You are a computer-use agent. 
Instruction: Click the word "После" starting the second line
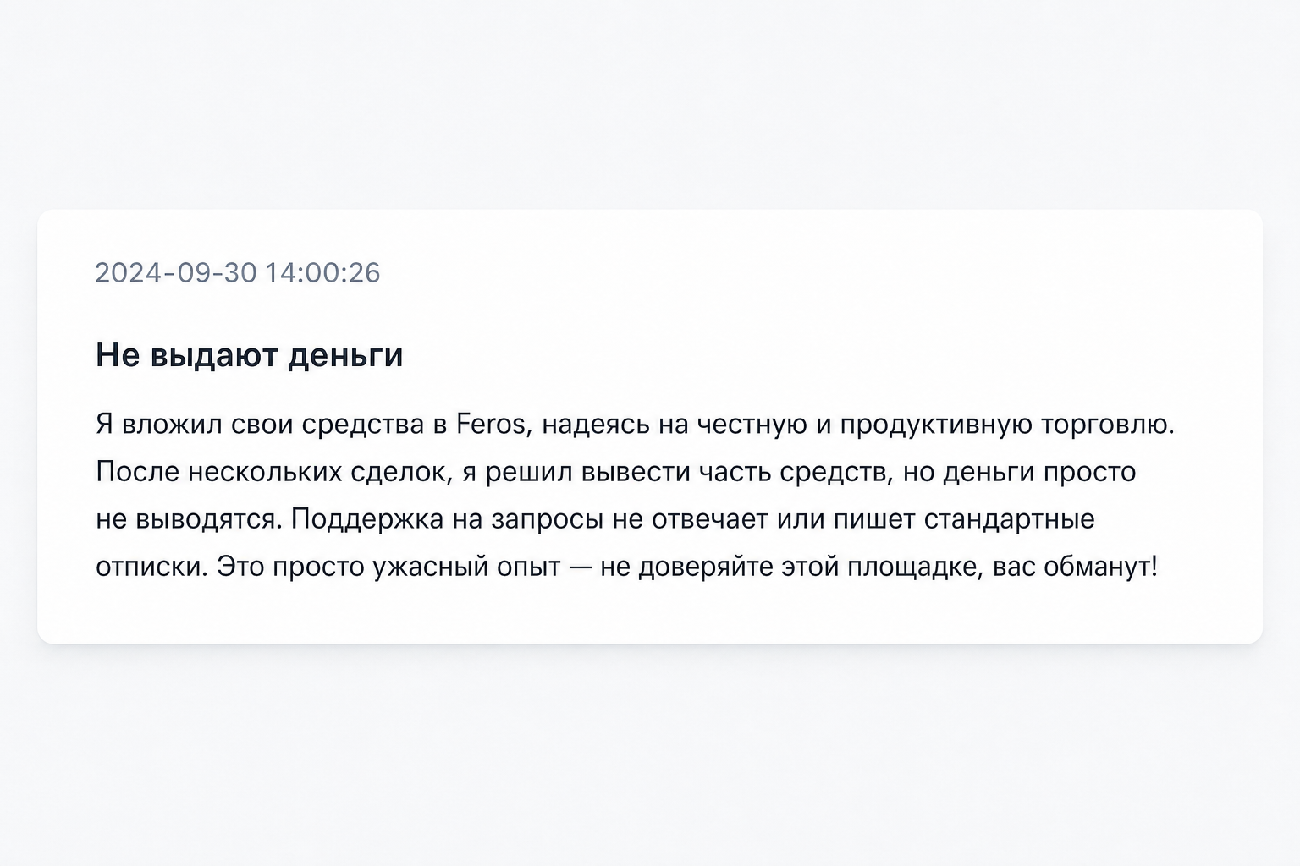[138, 471]
